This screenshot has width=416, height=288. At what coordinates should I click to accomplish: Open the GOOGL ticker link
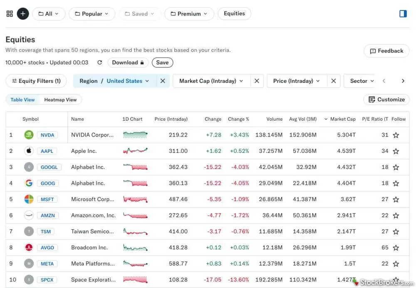(49, 167)
